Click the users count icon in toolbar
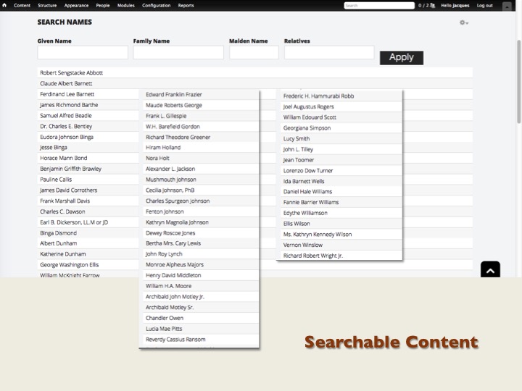522x391 pixels. coord(434,5)
